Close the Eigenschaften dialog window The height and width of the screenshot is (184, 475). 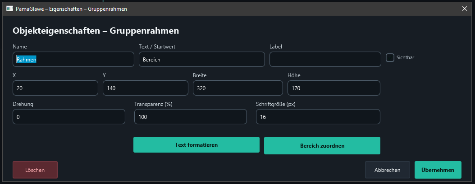[464, 9]
